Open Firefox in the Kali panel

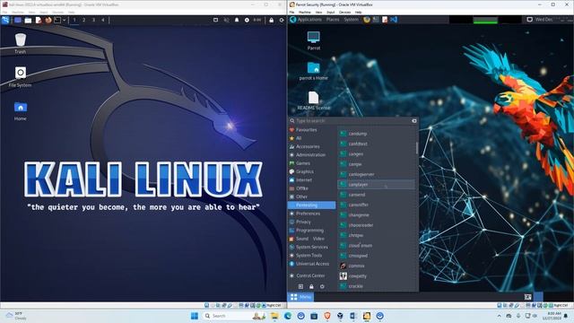(48, 20)
